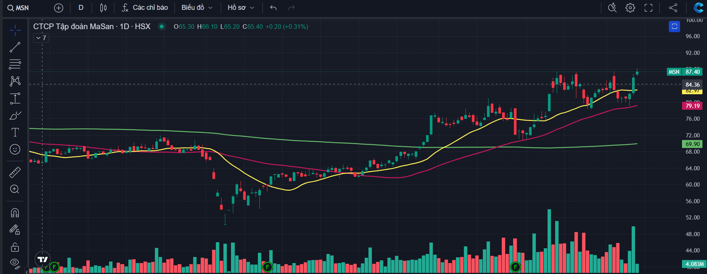Viewport: 707px width, 274px height.
Task: Open the candlestick chart type selector
Action: click(x=103, y=8)
